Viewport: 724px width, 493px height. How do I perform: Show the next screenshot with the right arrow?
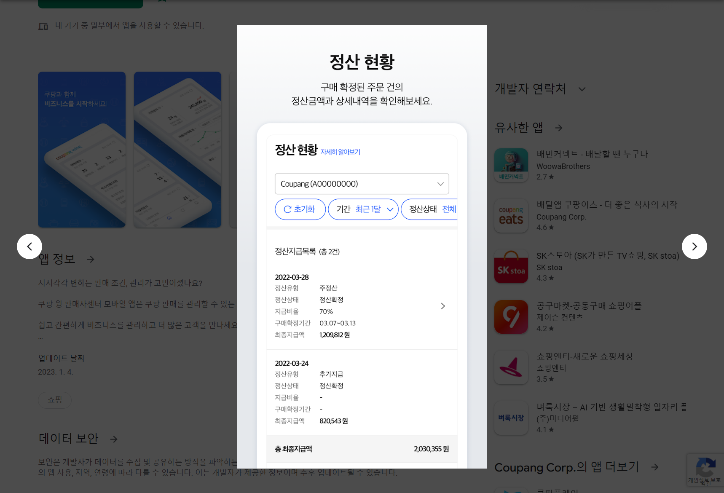pyautogui.click(x=694, y=246)
